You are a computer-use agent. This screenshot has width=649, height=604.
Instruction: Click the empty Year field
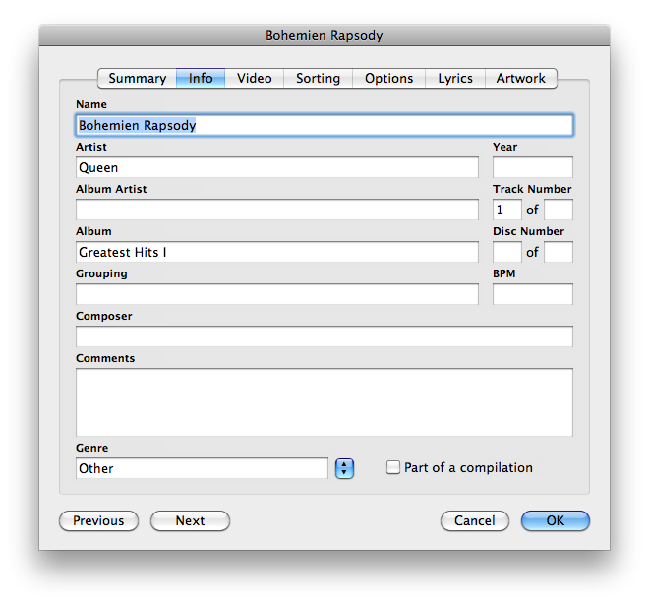click(x=532, y=168)
